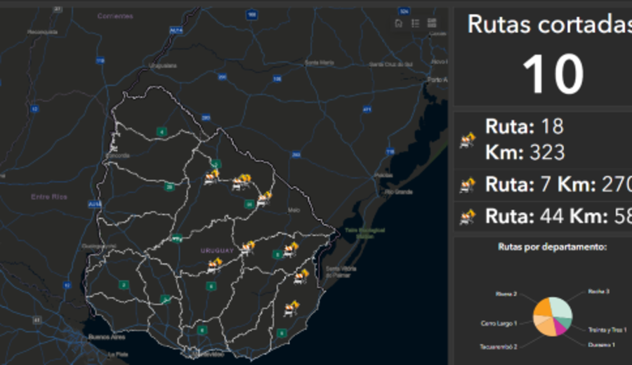Screen dimensions: 632x365
Task: Click the green route 4 shield on map
Action: click(162, 131)
